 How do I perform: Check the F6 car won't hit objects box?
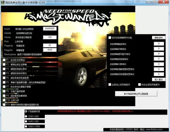pyautogui.click(x=4, y=82)
